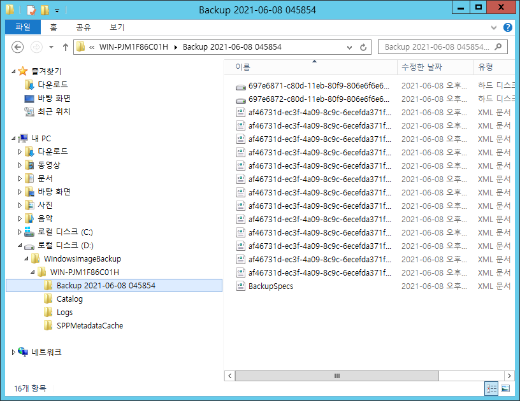
Task: Expand the ribbon with the chevron
Action: pyautogui.click(x=493, y=27)
